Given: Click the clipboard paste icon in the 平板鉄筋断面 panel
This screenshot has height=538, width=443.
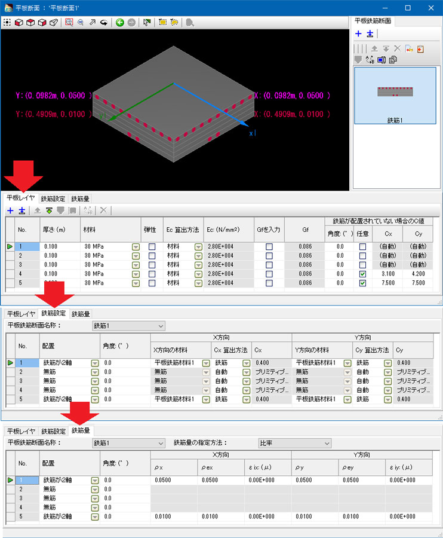Looking at the screenshot, I should [421, 49].
